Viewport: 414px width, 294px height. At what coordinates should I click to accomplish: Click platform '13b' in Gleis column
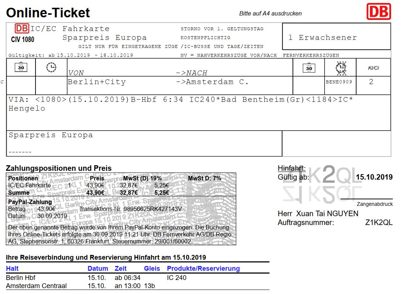[x=150, y=286]
